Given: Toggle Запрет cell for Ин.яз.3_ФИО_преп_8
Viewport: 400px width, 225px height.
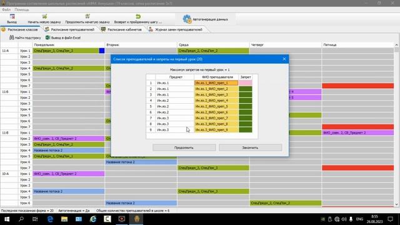Looking at the screenshot, I should (246, 124).
